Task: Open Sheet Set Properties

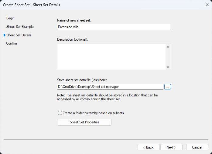Action: click(x=84, y=122)
